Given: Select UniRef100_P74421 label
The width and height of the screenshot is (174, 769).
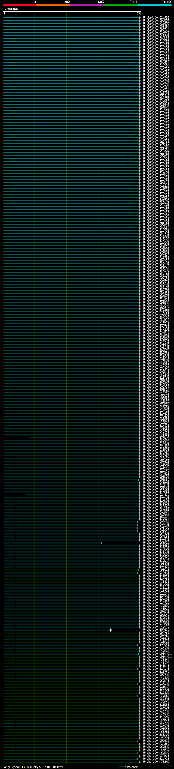Looking at the screenshot, I should (x=156, y=474).
